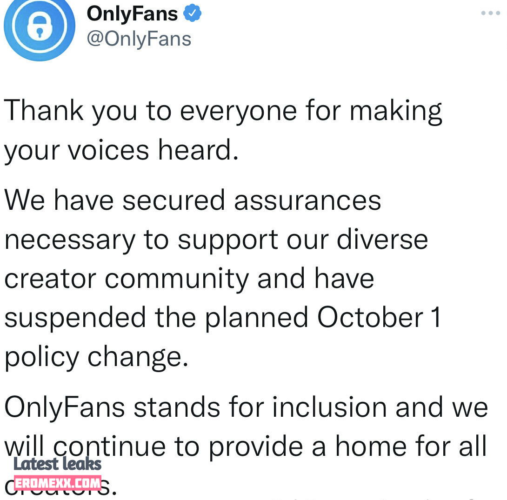
Task: Click the blue verified checkmark badge
Action: pos(192,13)
